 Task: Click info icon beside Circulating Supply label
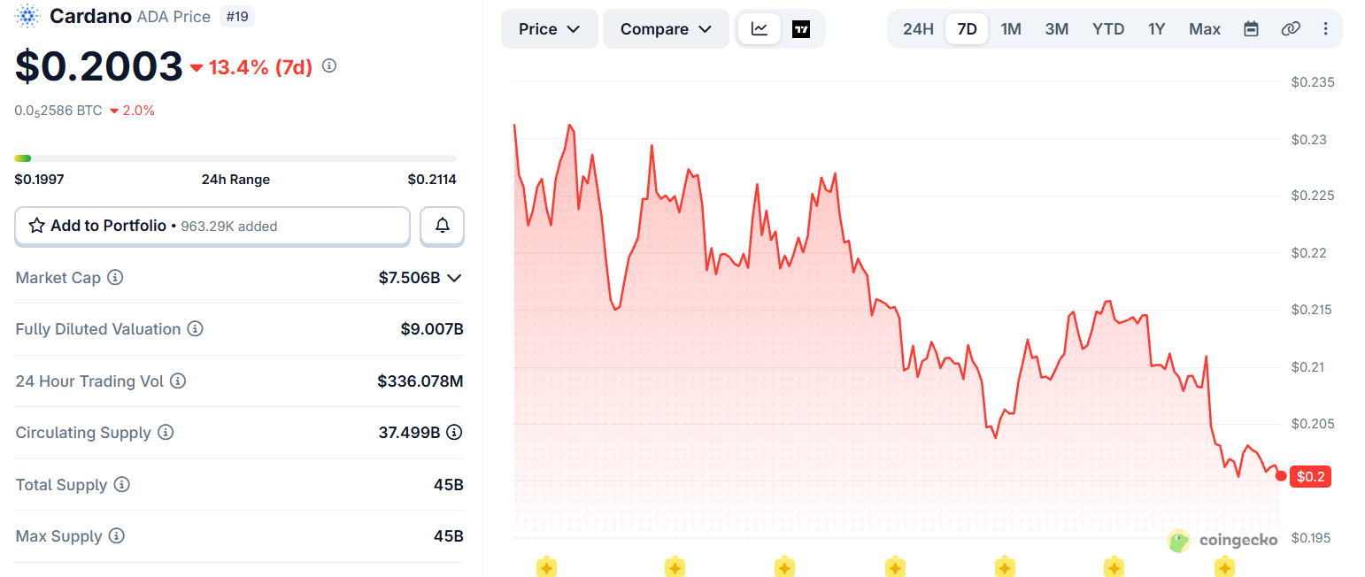pyautogui.click(x=166, y=433)
